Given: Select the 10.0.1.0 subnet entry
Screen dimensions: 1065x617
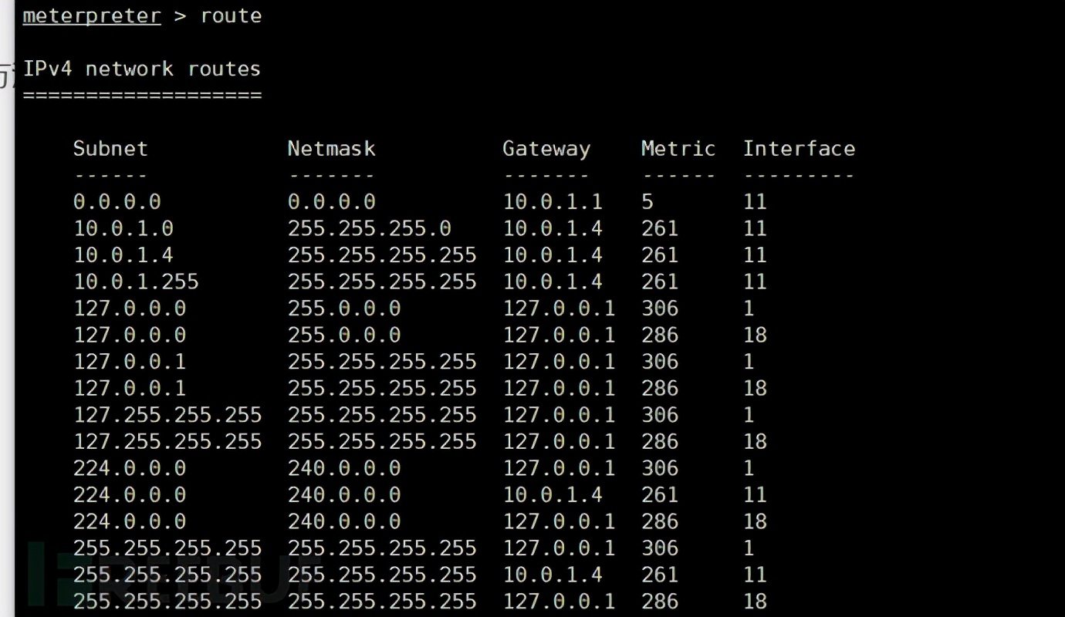Looking at the screenshot, I should 123,228.
